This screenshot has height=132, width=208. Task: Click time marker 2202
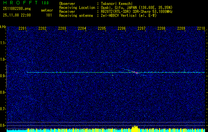coord(42,28)
